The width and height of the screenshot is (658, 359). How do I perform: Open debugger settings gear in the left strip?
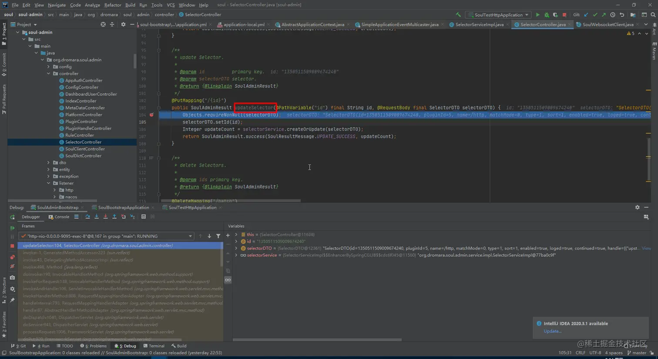[x=12, y=289]
